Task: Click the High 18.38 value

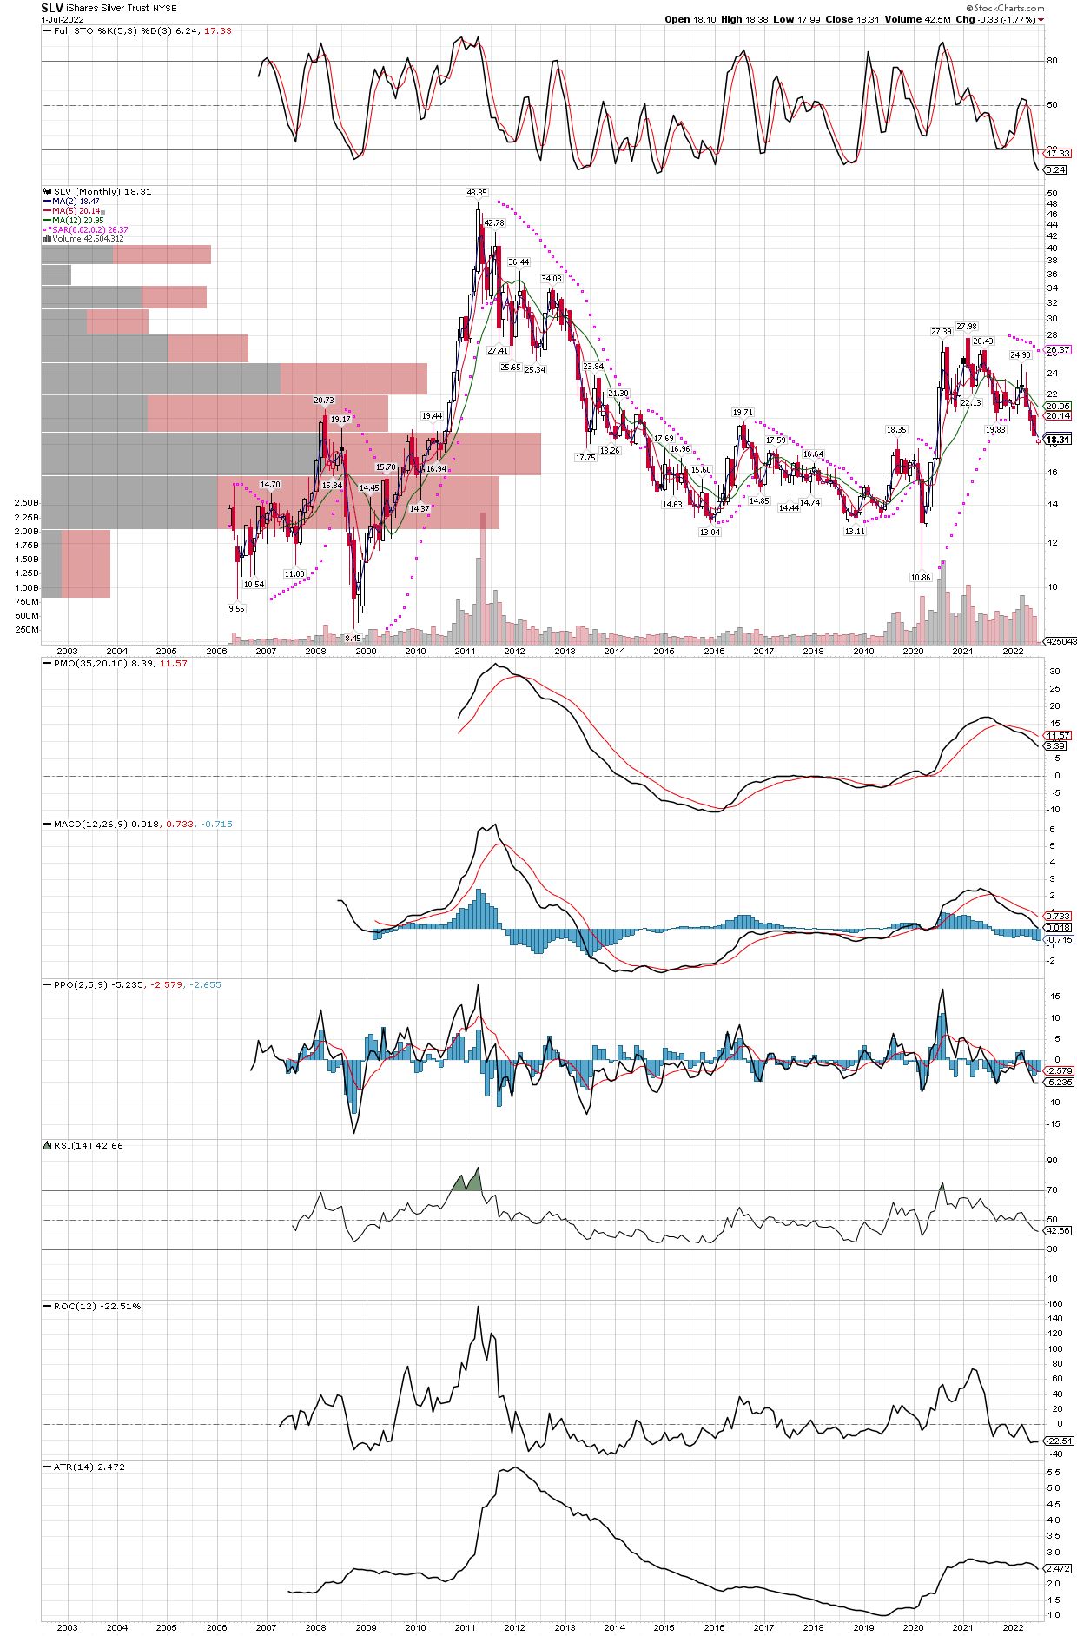Action: click(x=744, y=19)
